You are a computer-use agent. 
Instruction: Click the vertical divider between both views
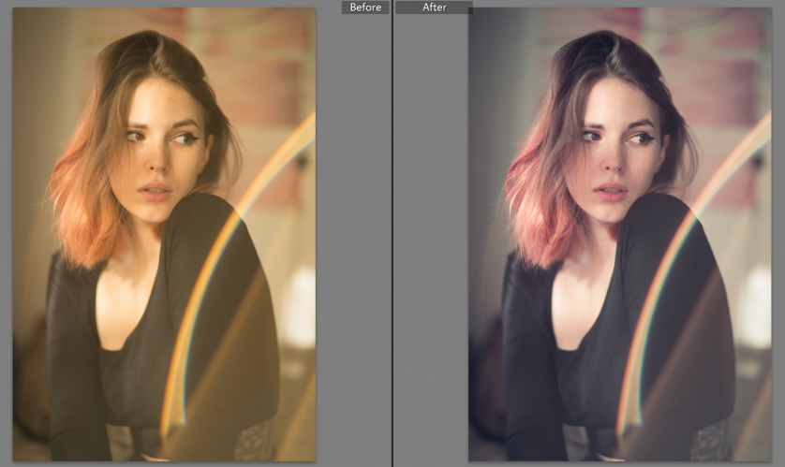coord(392,234)
